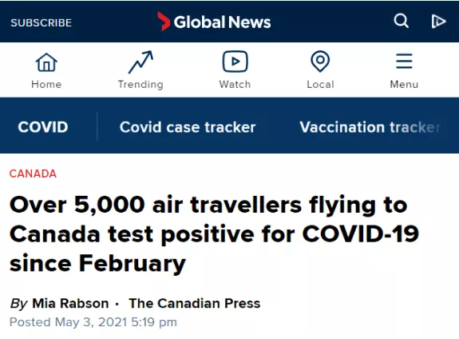Open the Trending arrow icon
The height and width of the screenshot is (339, 459).
point(140,62)
